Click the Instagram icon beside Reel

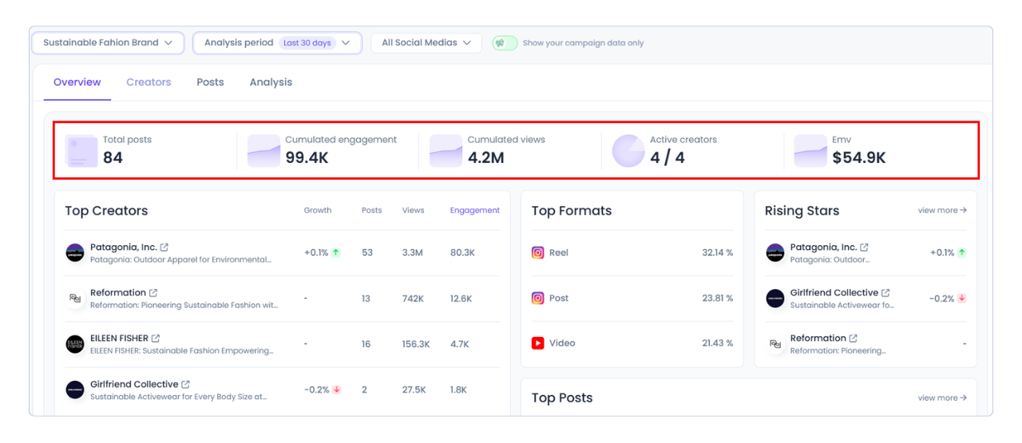point(538,252)
